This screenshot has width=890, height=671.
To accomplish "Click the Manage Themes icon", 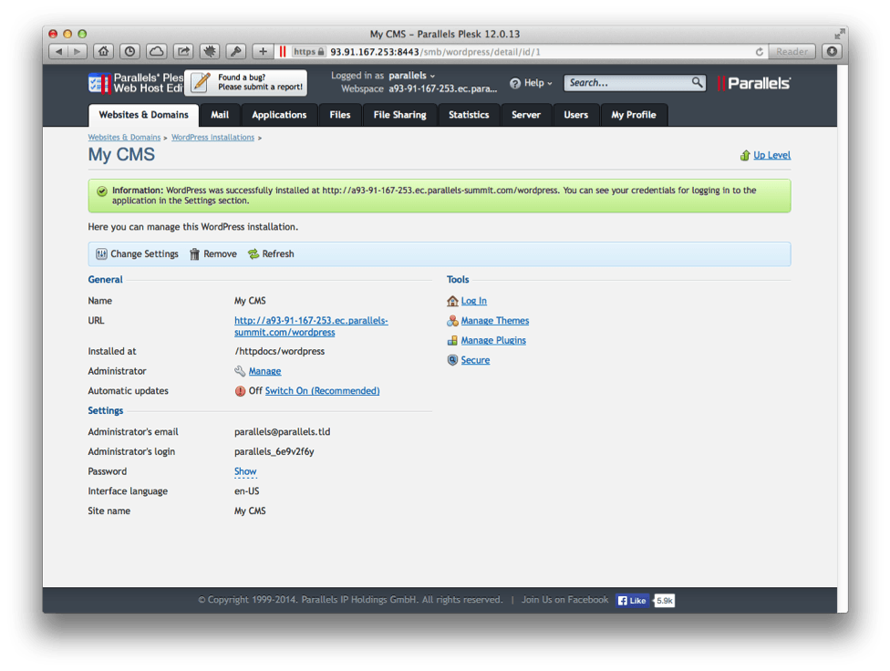I will click(x=452, y=321).
